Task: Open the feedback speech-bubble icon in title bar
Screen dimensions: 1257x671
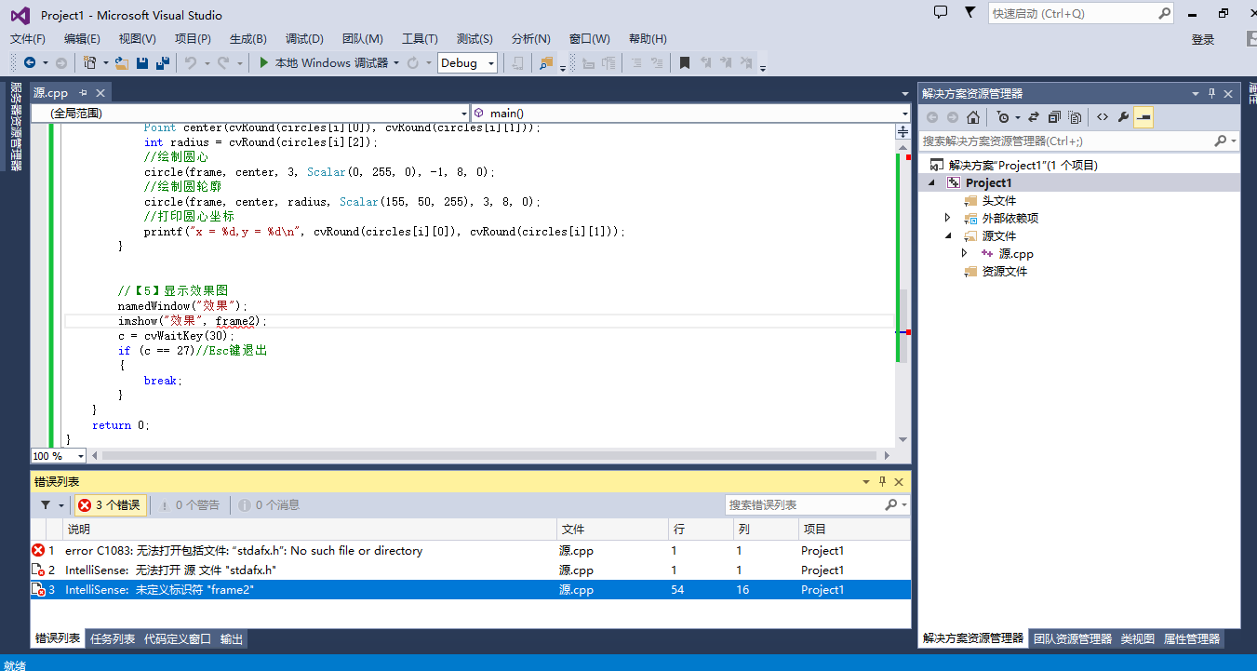Action: coord(941,13)
